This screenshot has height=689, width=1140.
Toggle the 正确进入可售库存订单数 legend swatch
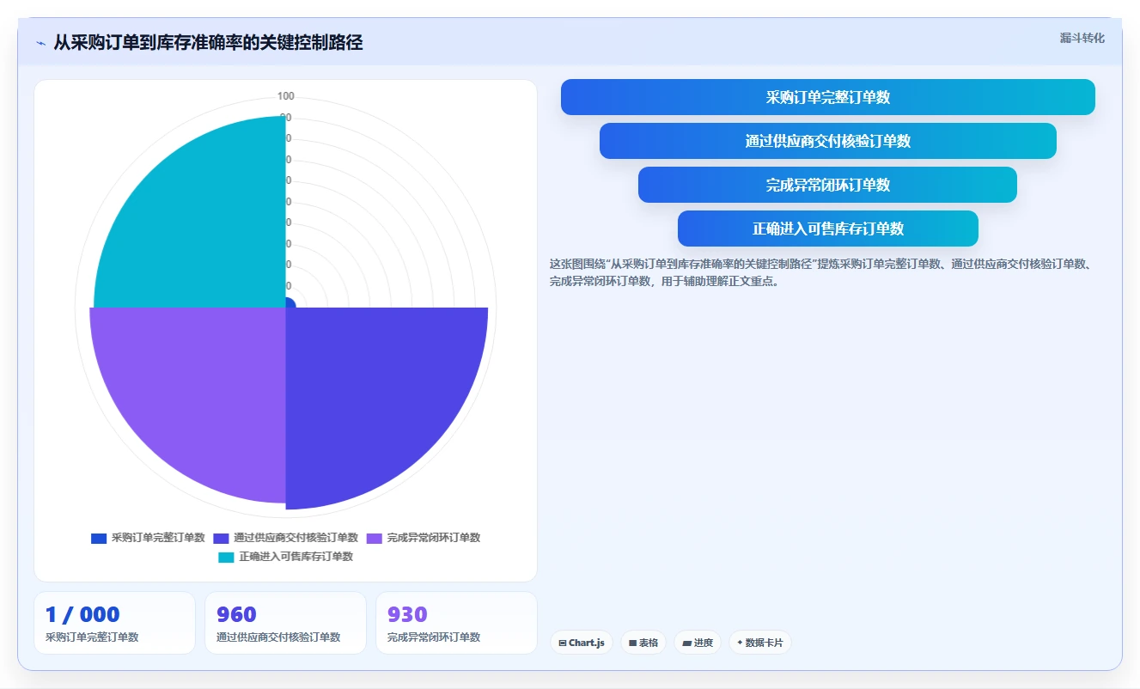coord(226,557)
